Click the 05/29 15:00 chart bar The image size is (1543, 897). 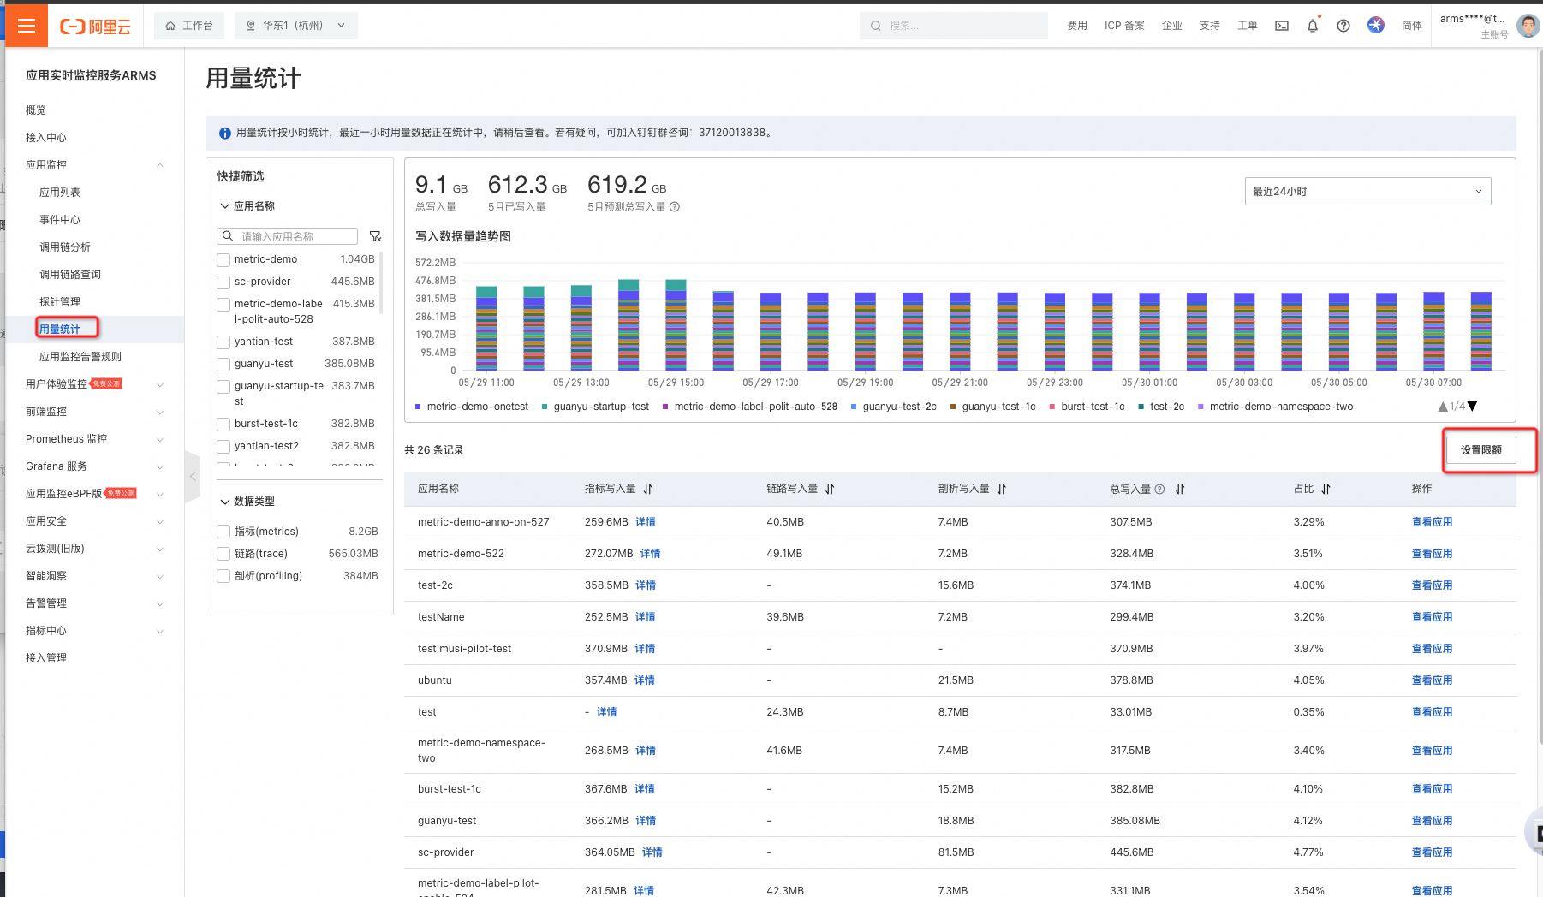[676, 324]
